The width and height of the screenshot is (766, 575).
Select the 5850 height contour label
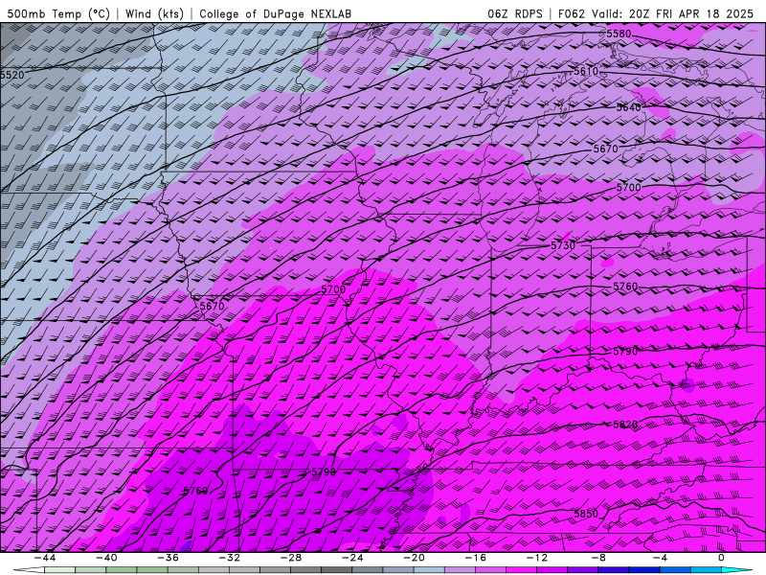(586, 514)
